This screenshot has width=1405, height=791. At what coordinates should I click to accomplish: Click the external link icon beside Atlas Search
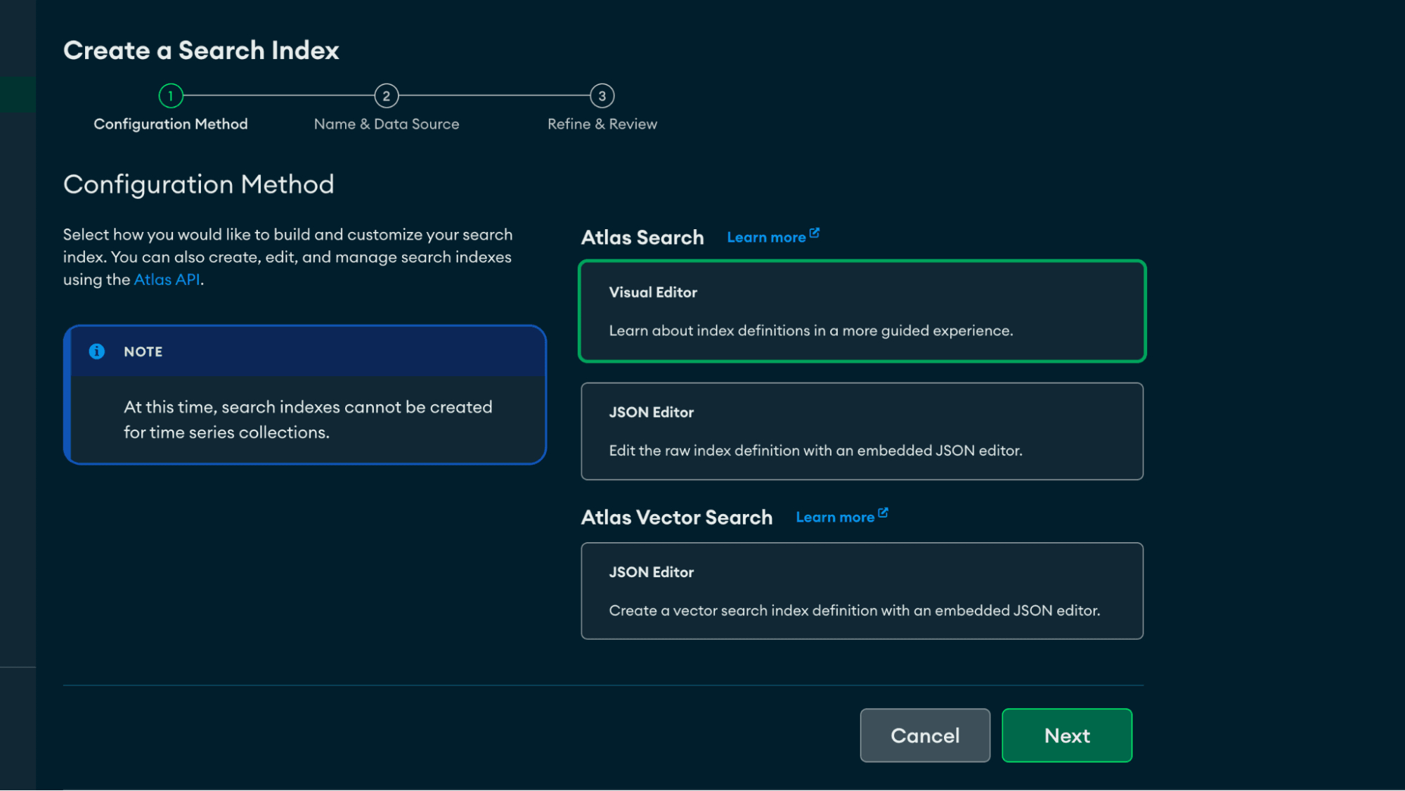pyautogui.click(x=815, y=231)
